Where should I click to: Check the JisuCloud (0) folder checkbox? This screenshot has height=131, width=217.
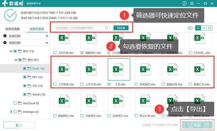pos(15,103)
